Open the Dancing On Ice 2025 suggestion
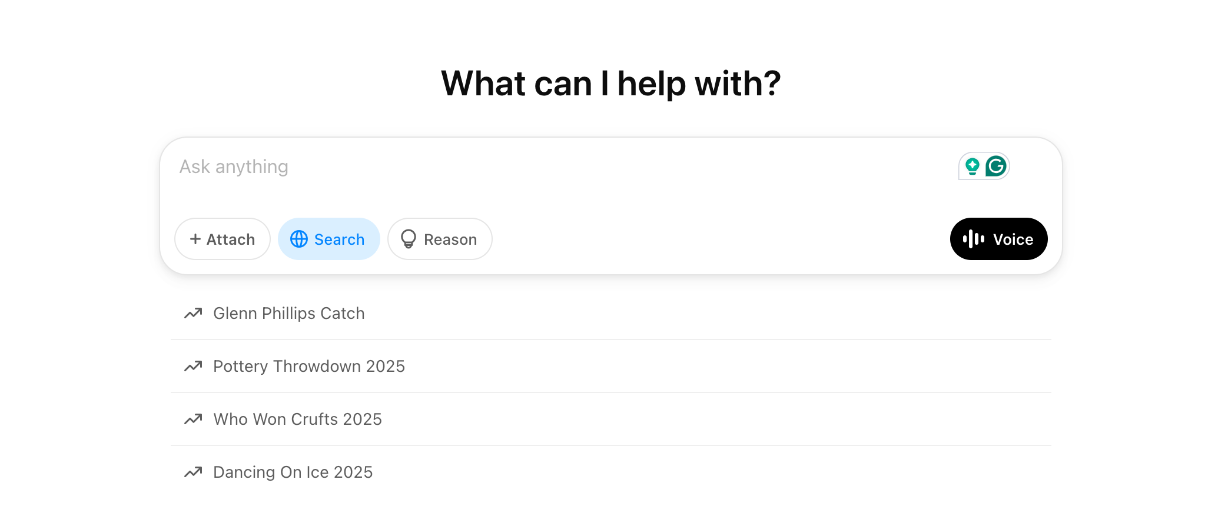The image size is (1228, 526). point(293,472)
